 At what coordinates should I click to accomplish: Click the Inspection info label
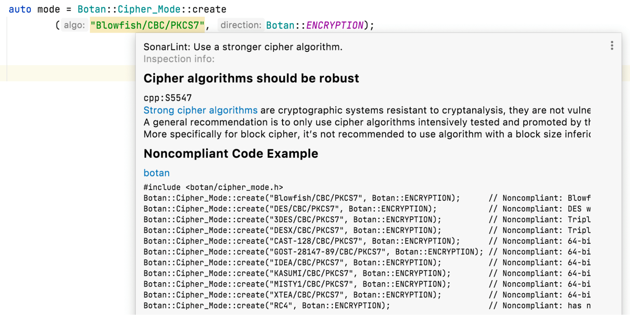(x=179, y=59)
